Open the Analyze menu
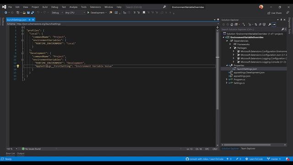 coord(73,7)
